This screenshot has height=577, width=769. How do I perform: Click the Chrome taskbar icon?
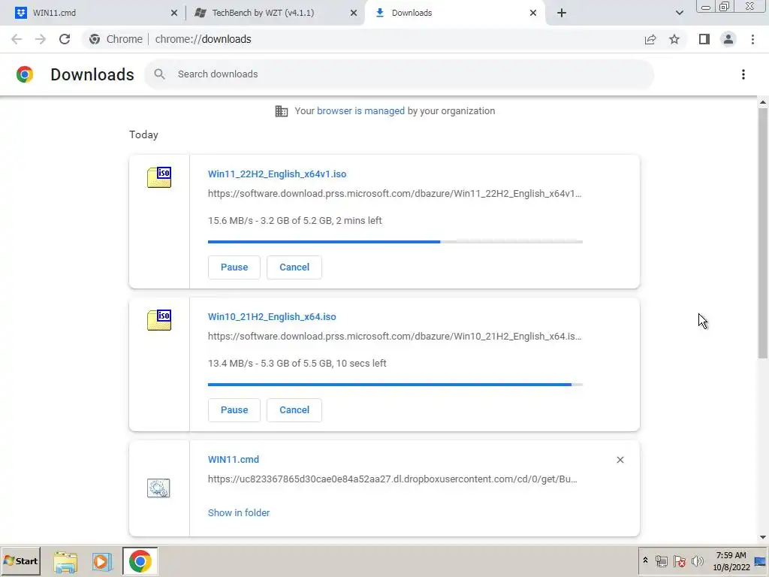tap(140, 561)
